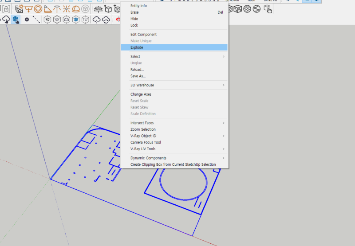The width and height of the screenshot is (355, 246).
Task: Choose Save As... from context menu
Action: [174, 76]
